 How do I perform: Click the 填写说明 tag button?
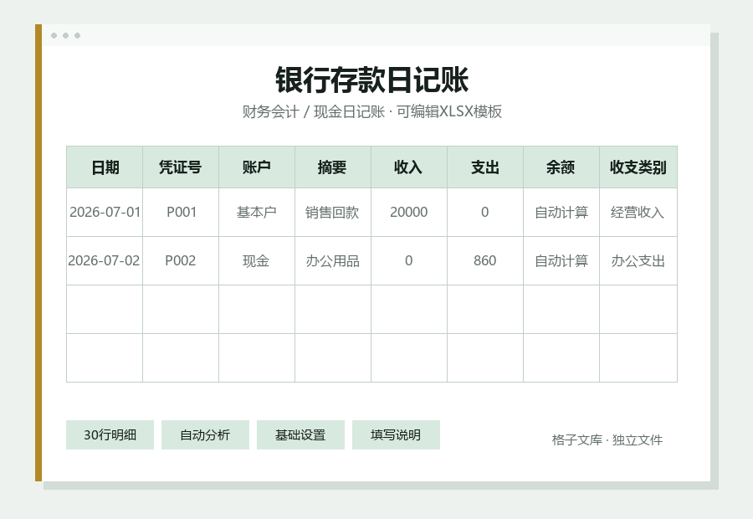tap(396, 435)
